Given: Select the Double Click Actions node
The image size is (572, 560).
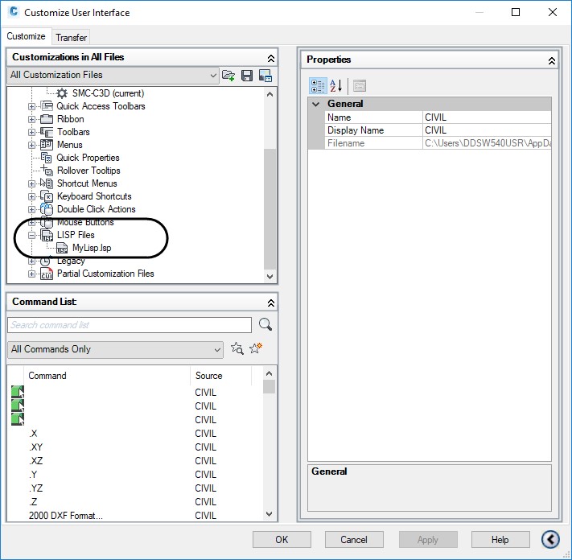Looking at the screenshot, I should click(x=97, y=209).
